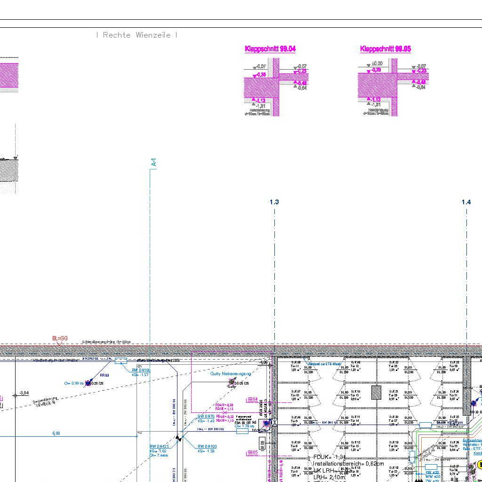Click the FBA 50/50/45 pipe fitting rectangle

[242, 431]
